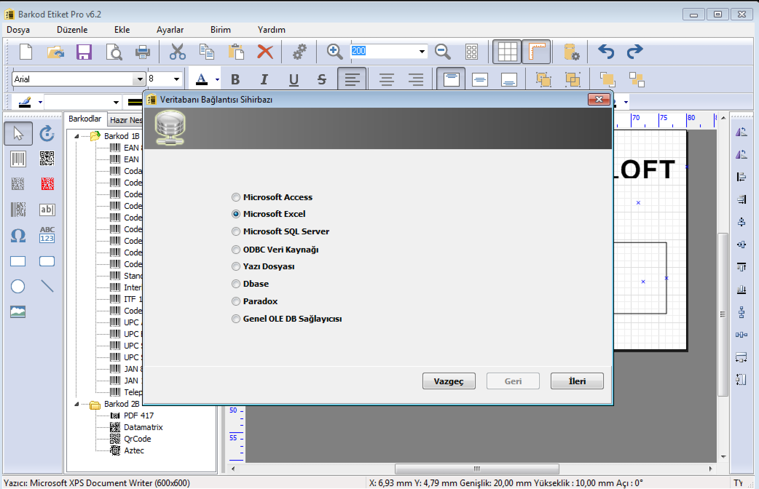
Task: Open font color dropdown arrow
Action: click(x=217, y=79)
